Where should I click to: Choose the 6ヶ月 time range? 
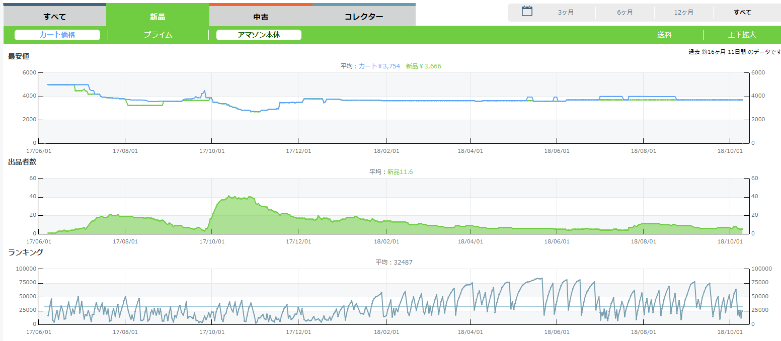coord(624,13)
